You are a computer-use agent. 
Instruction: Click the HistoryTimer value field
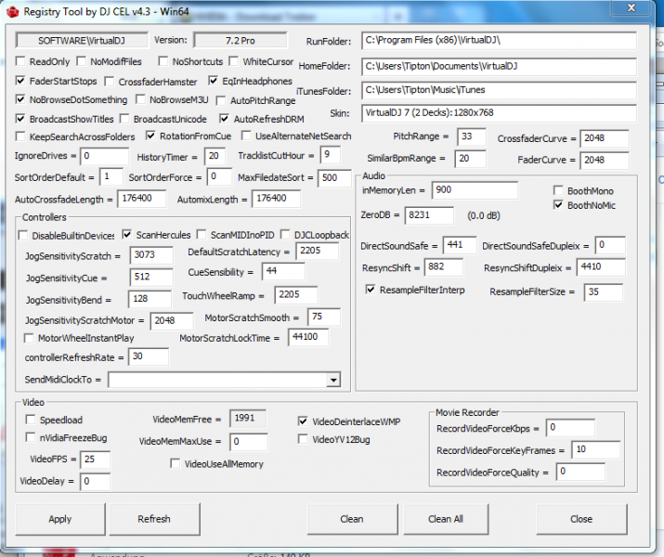pyautogui.click(x=215, y=156)
